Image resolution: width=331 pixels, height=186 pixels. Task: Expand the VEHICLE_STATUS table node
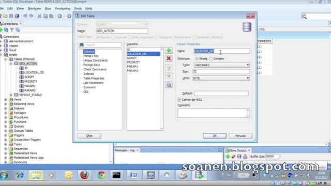click(11, 95)
